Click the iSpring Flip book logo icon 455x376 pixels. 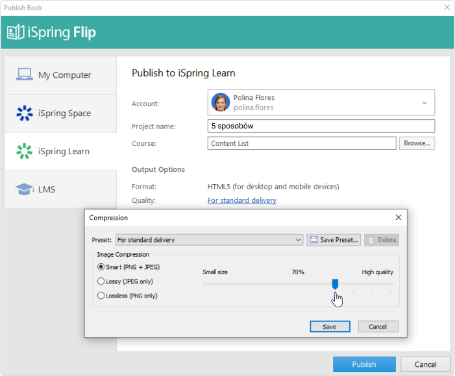[16, 32]
